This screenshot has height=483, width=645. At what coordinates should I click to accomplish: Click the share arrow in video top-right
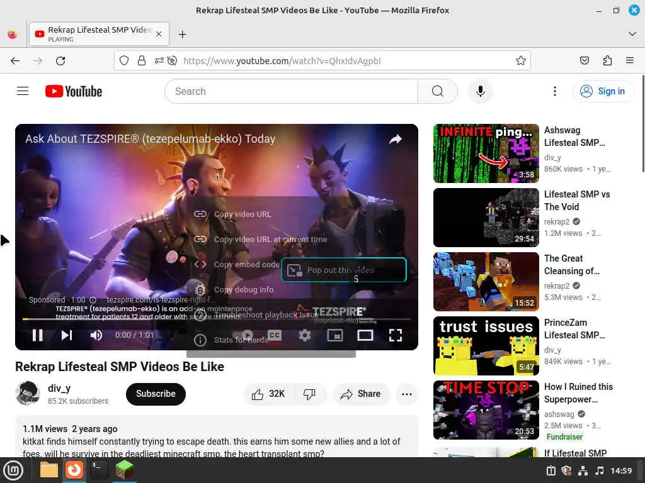pyautogui.click(x=396, y=139)
